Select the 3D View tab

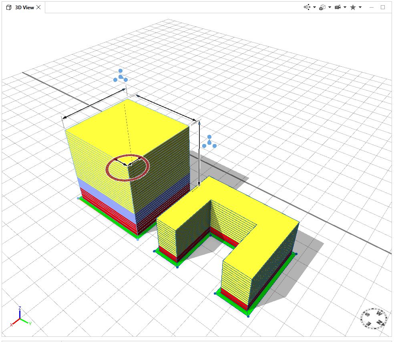24,8
